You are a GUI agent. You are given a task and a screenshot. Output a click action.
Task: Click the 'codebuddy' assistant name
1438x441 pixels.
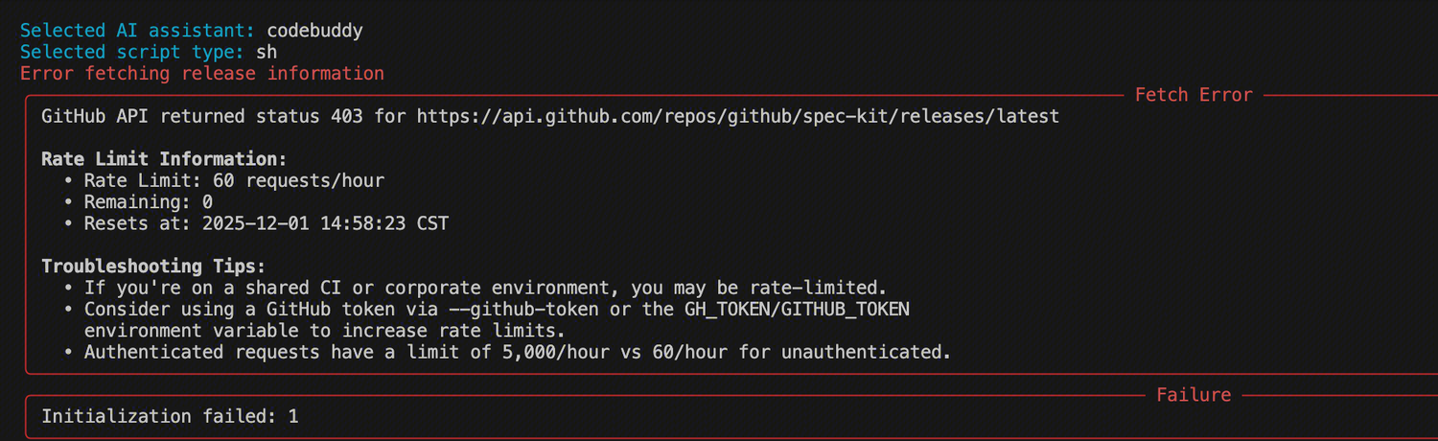(314, 31)
